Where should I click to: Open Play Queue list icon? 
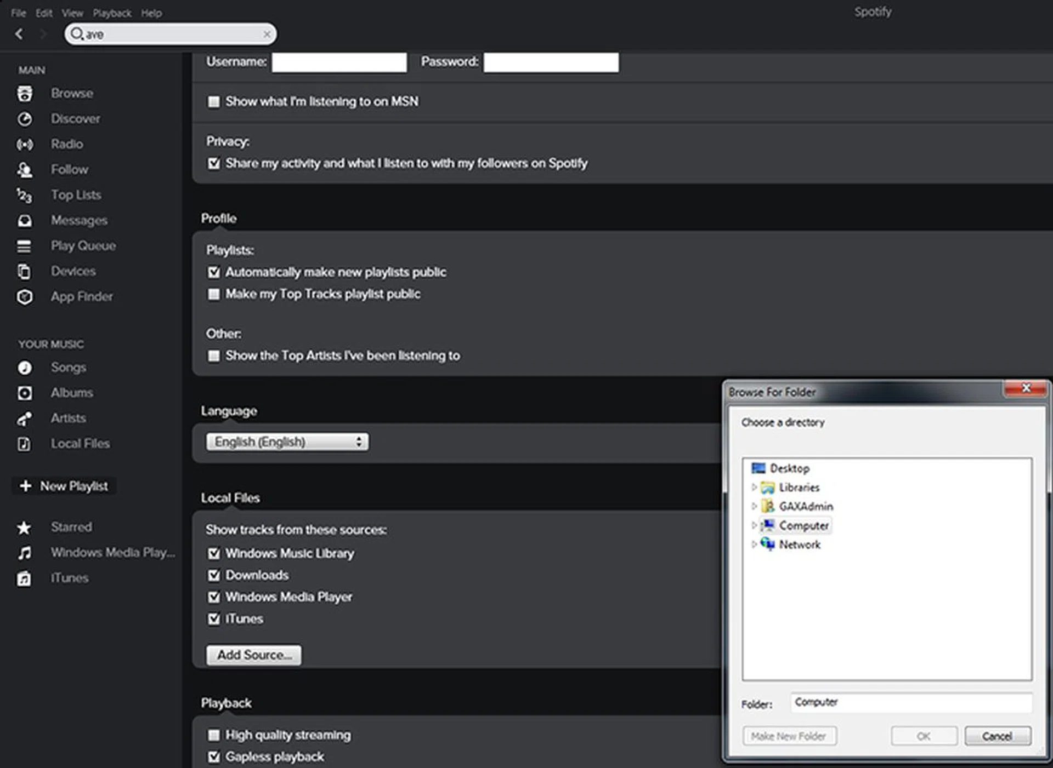pos(24,247)
